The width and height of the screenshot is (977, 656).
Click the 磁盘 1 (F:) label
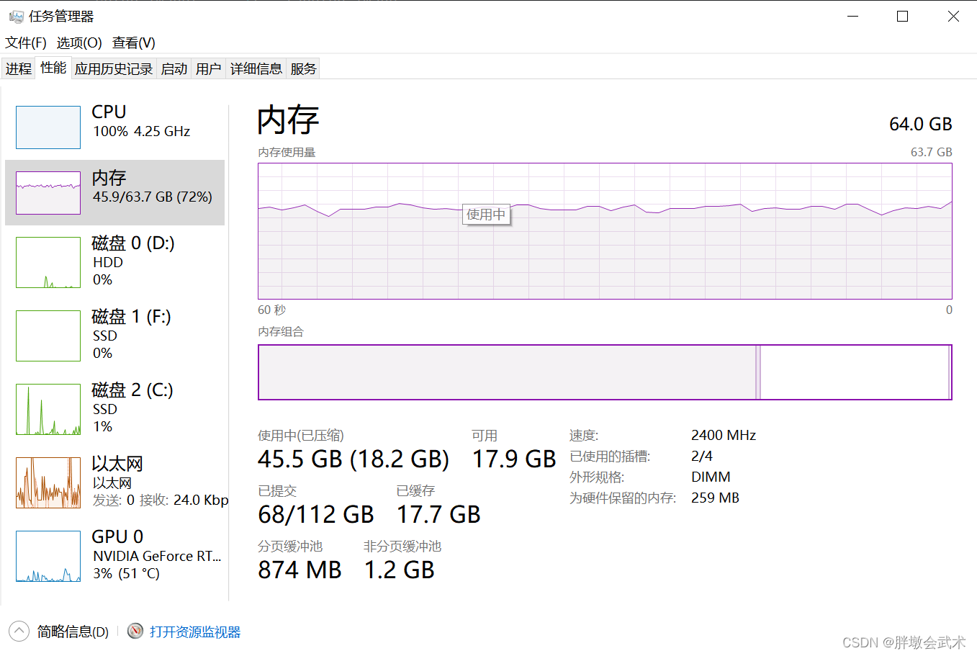point(132,317)
